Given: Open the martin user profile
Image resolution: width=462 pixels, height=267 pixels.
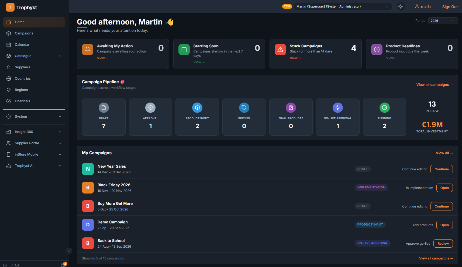Looking at the screenshot, I should pyautogui.click(x=424, y=6).
